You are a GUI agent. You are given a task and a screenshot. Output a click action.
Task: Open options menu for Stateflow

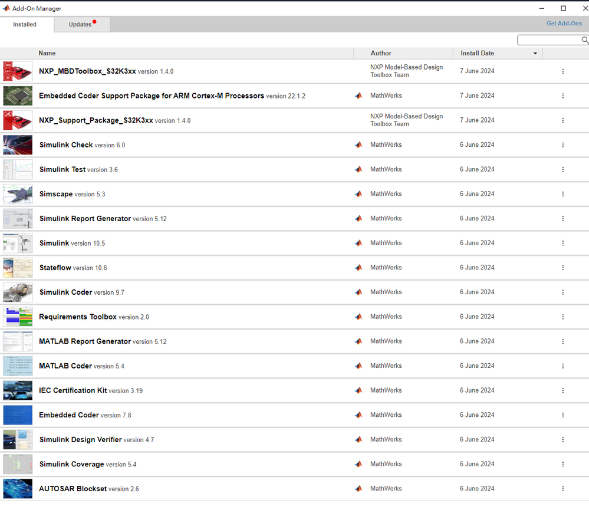point(562,268)
